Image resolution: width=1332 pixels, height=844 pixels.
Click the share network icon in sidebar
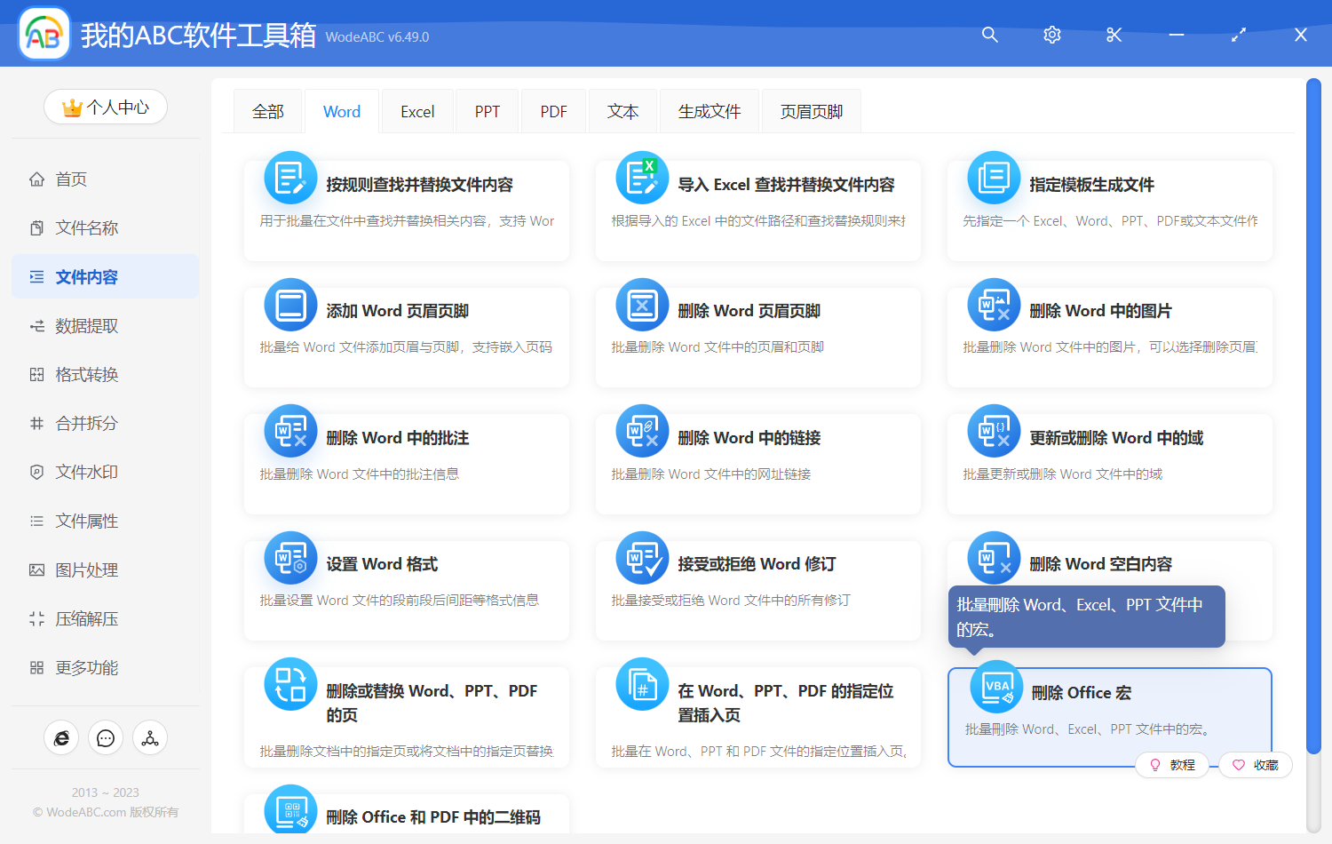tap(150, 738)
